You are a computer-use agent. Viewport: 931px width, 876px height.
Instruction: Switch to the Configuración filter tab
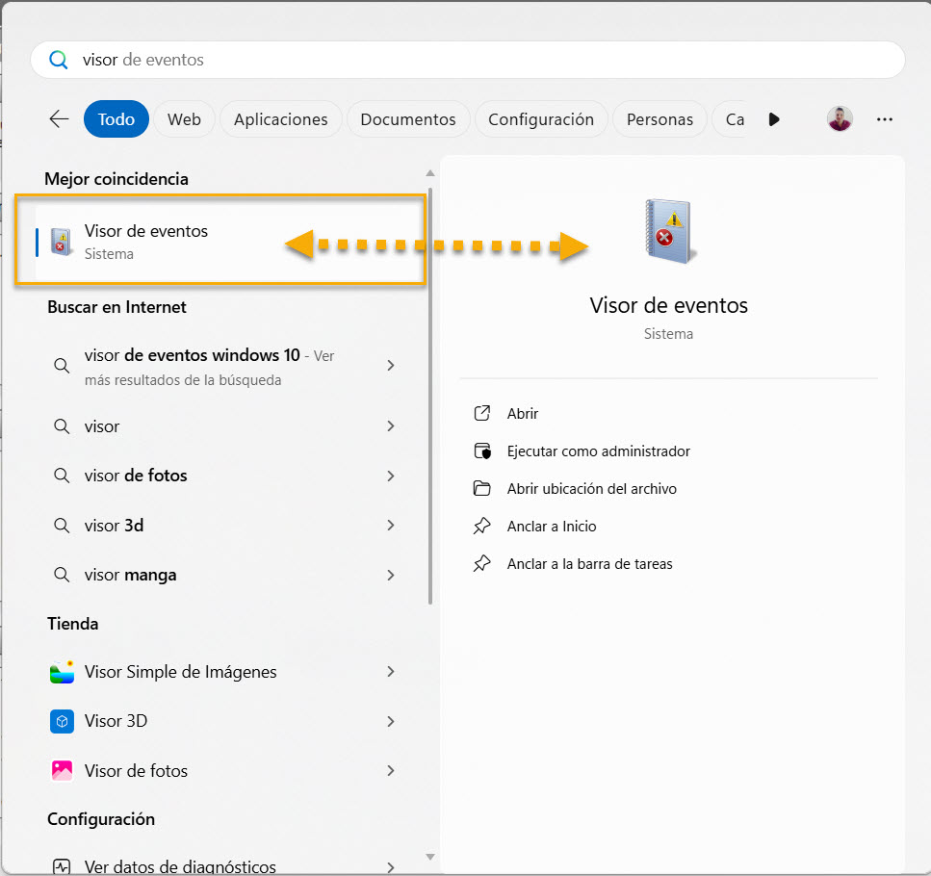pyautogui.click(x=540, y=119)
